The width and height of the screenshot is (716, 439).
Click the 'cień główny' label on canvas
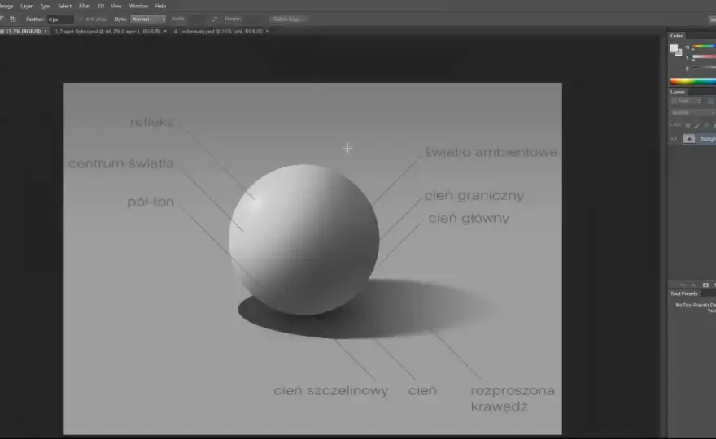469,218
